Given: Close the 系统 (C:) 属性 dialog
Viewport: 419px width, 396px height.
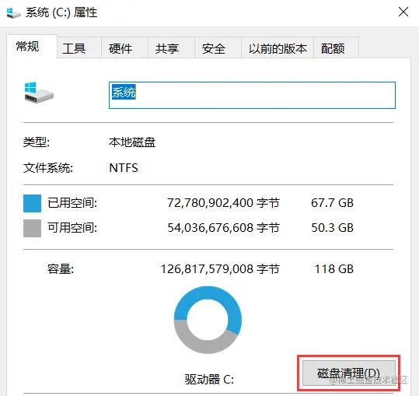Looking at the screenshot, I should (403, 12).
